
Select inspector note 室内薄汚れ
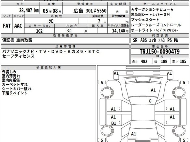11,76
